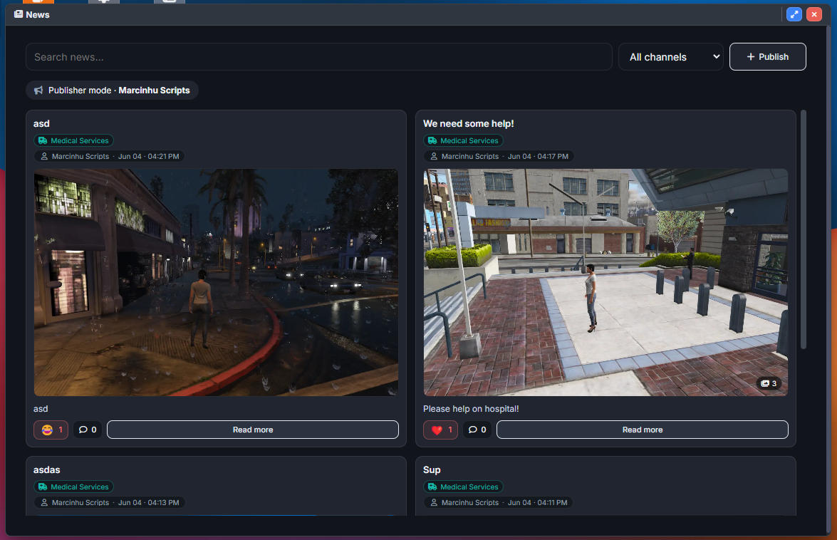The height and width of the screenshot is (540, 837).
Task: Click Read more on 'We need some help!' post
Action: 642,430
